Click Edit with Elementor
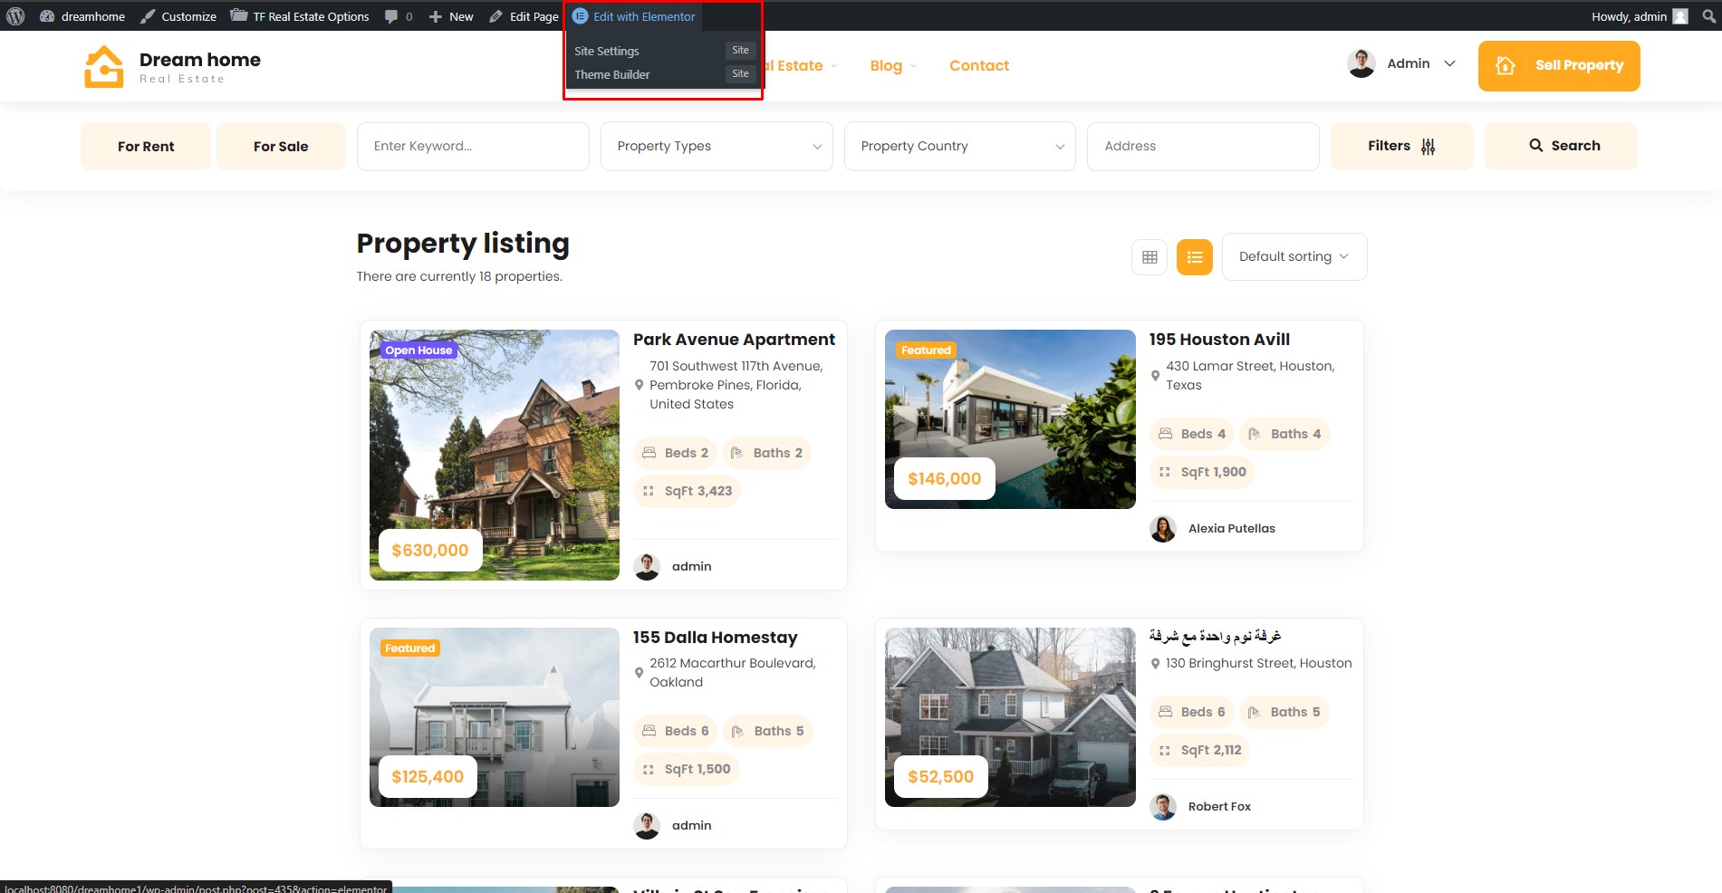This screenshot has height=893, width=1722. [x=634, y=16]
